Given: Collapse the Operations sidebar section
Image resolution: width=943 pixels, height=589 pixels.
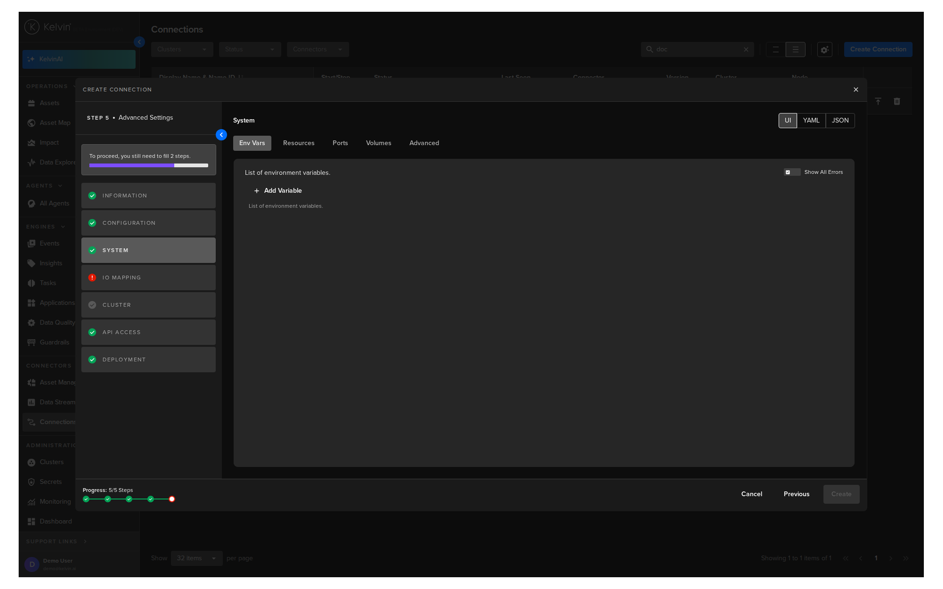Looking at the screenshot, I should click(x=51, y=86).
